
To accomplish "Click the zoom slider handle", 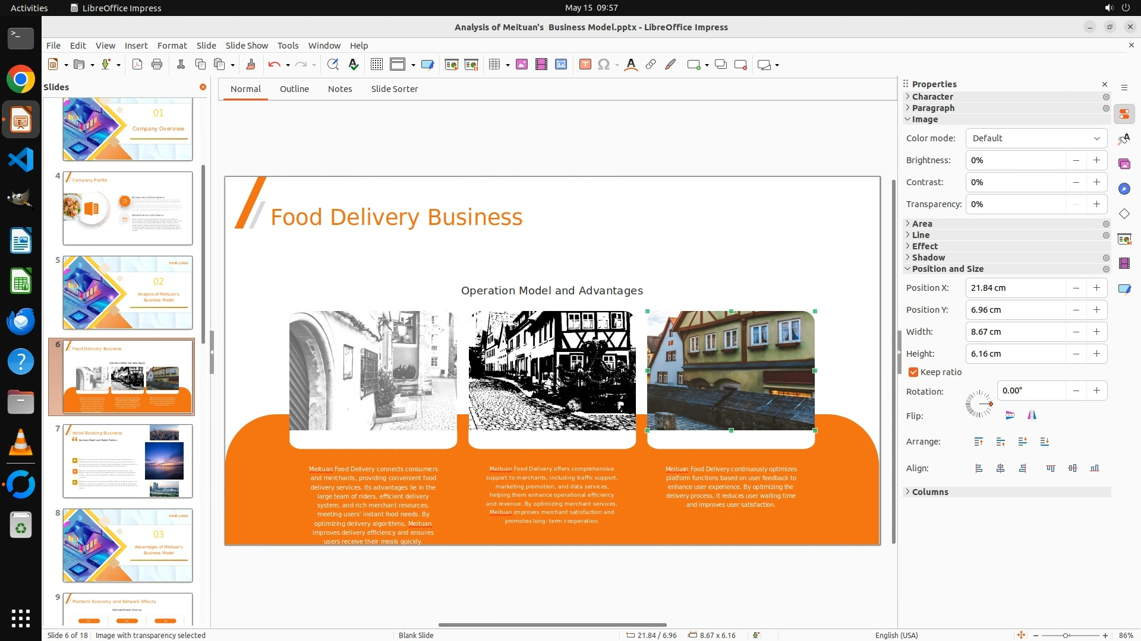I will pyautogui.click(x=1066, y=635).
